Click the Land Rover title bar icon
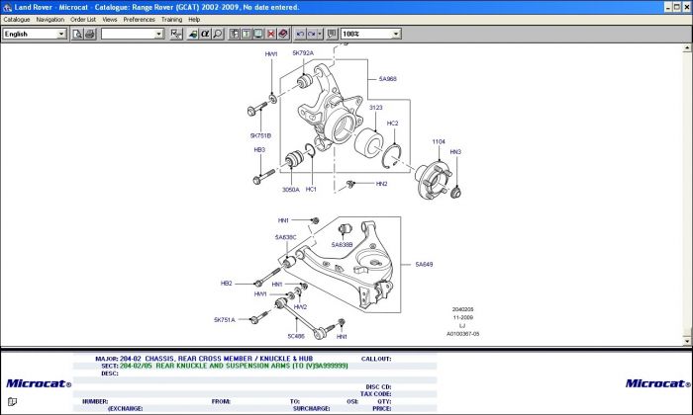Screen dimensions: 693x415 pos(7,7)
